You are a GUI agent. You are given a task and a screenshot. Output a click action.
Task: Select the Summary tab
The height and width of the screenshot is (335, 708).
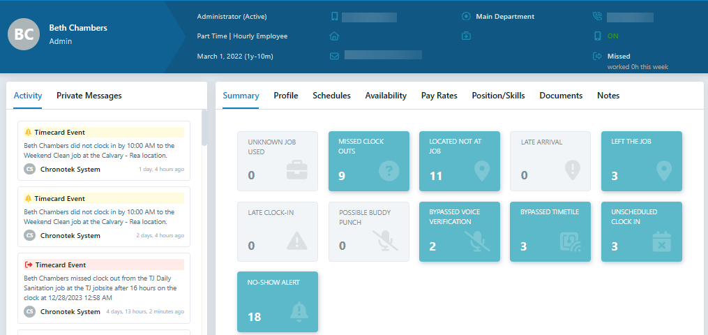(x=241, y=96)
